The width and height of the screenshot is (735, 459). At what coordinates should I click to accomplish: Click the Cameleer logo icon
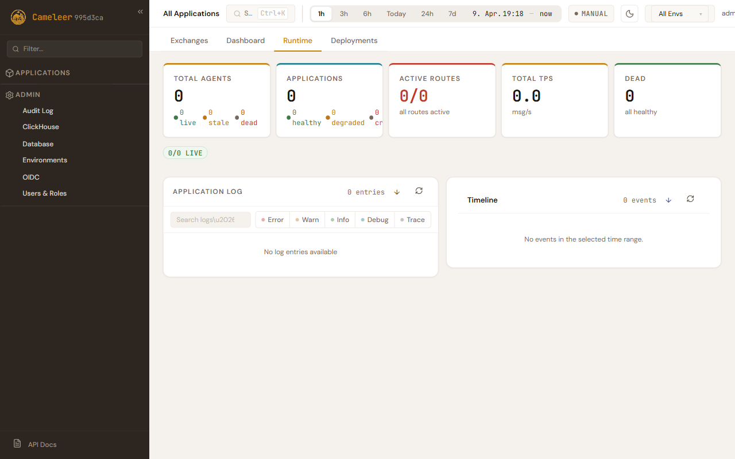pyautogui.click(x=18, y=17)
